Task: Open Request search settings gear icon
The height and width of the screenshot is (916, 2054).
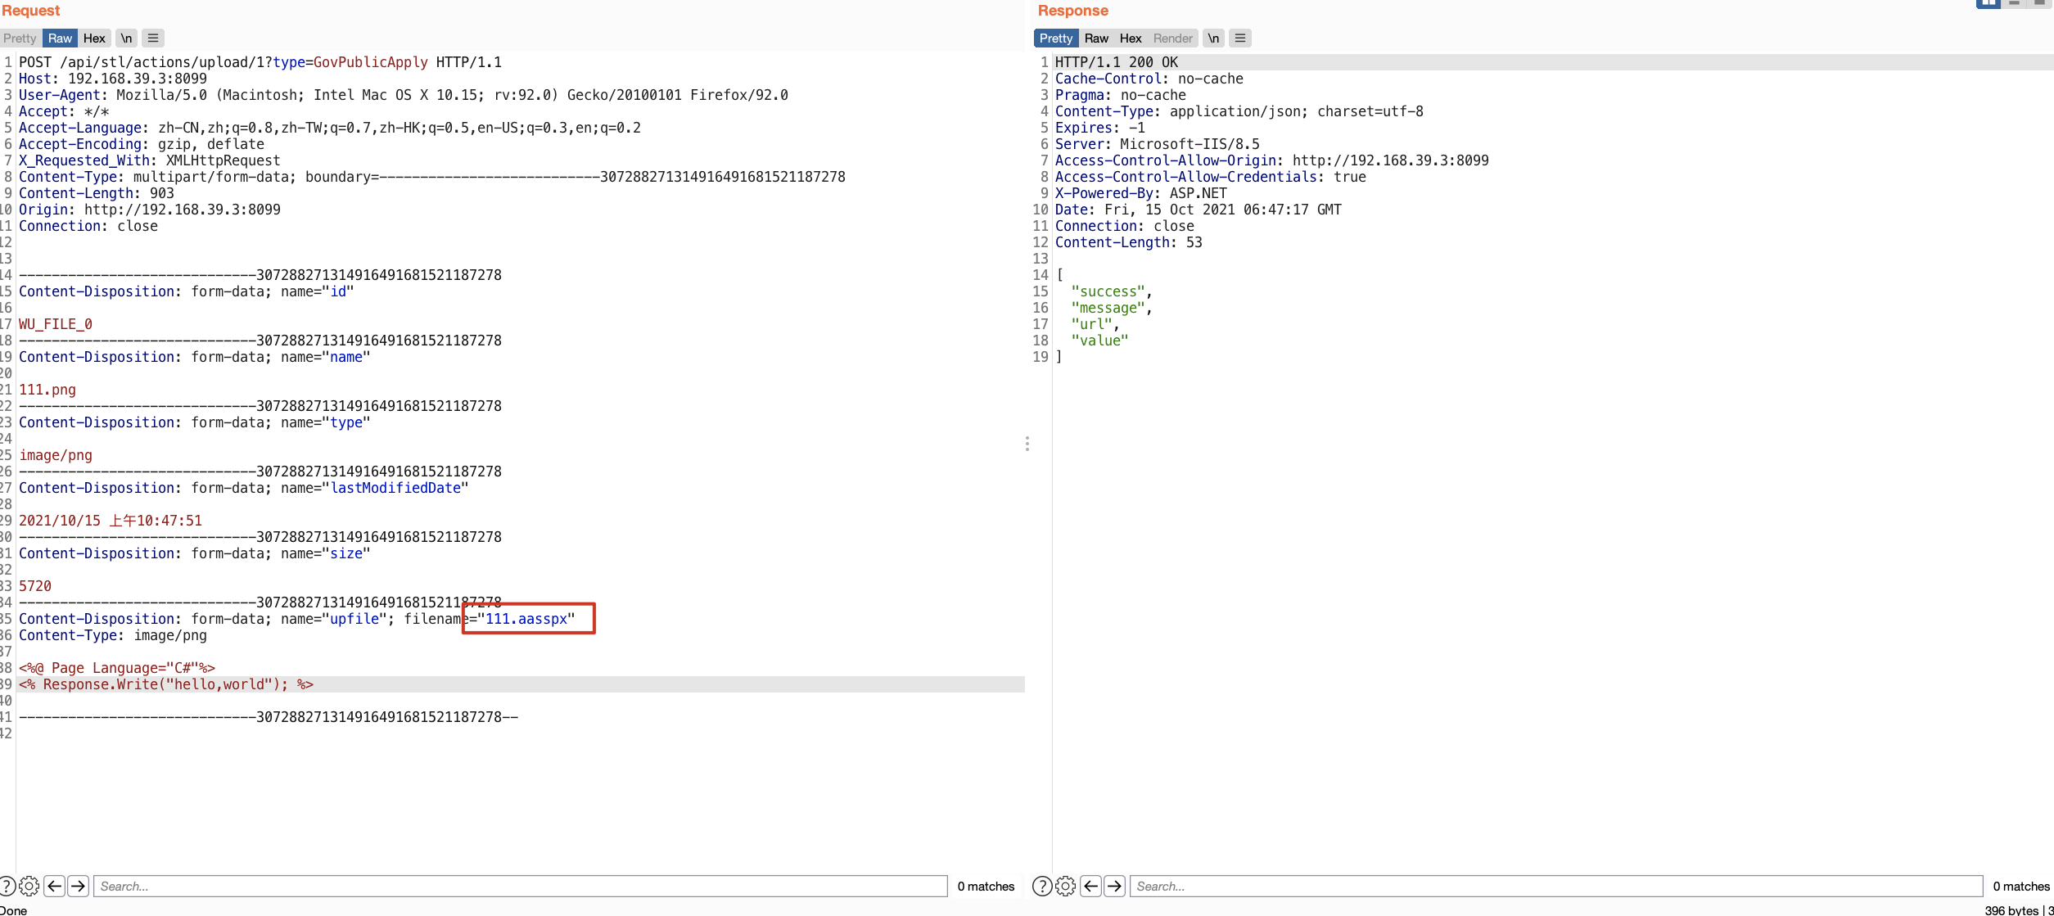Action: (x=29, y=886)
